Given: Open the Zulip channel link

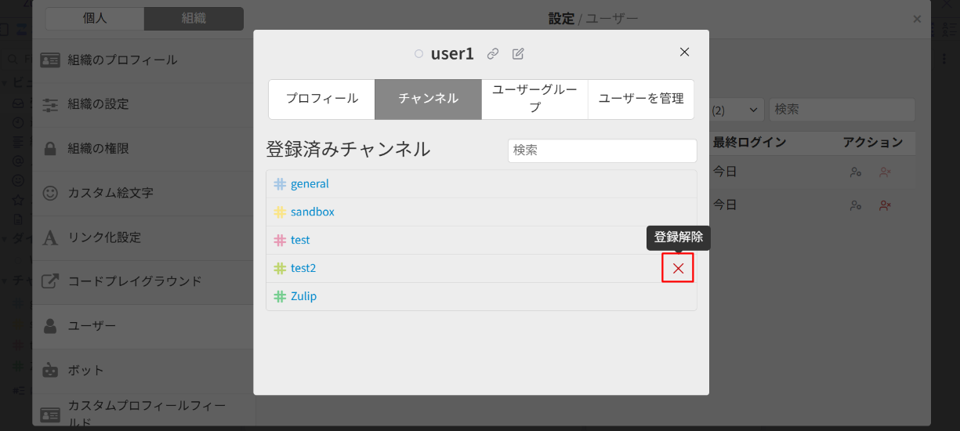Looking at the screenshot, I should click(303, 297).
